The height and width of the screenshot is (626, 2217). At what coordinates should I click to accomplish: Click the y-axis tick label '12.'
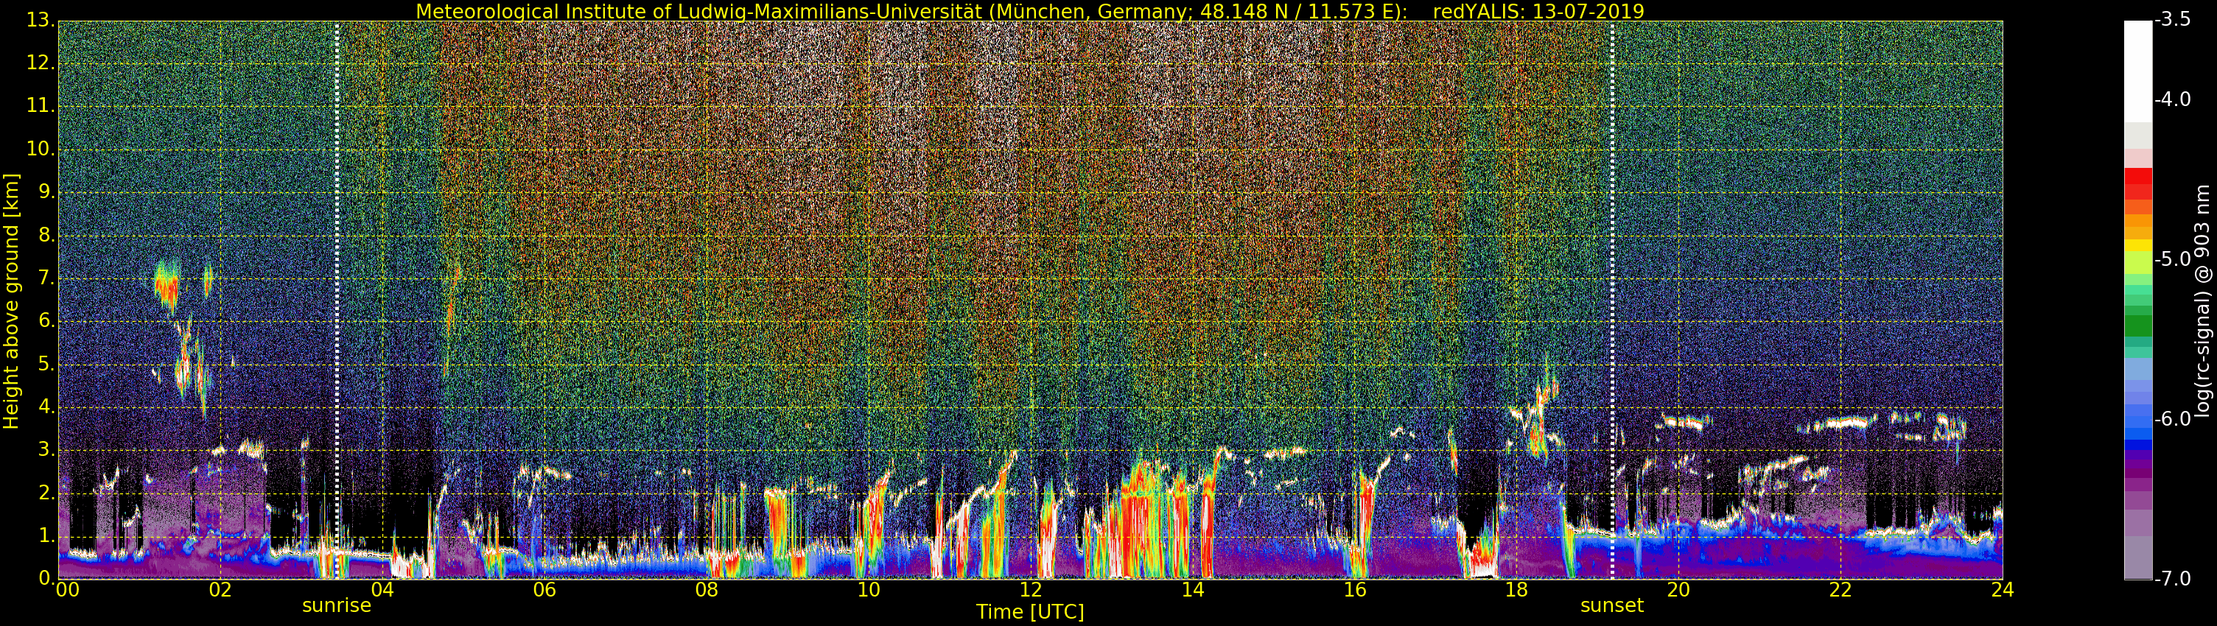(41, 63)
